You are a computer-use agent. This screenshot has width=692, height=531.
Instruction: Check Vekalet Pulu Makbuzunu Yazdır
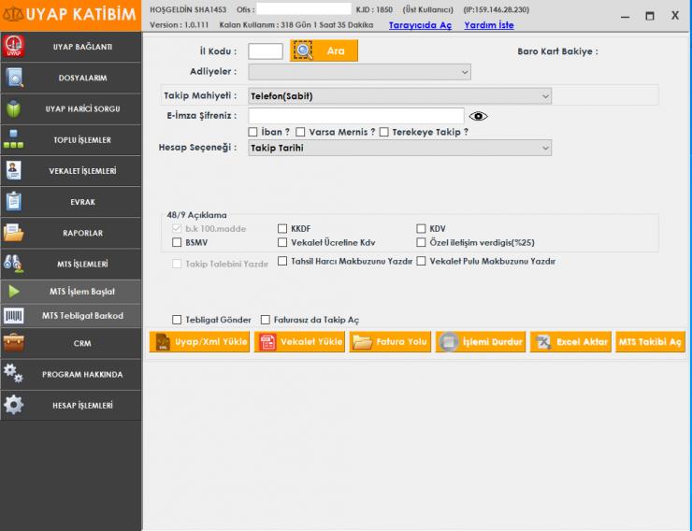421,261
